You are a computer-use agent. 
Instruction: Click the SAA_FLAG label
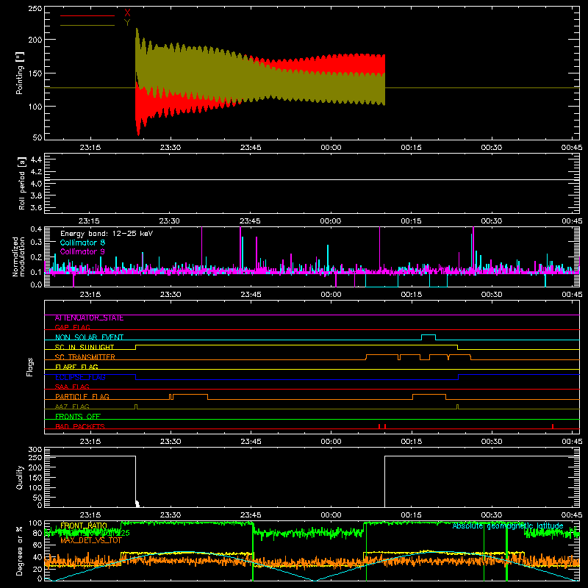click(x=72, y=387)
